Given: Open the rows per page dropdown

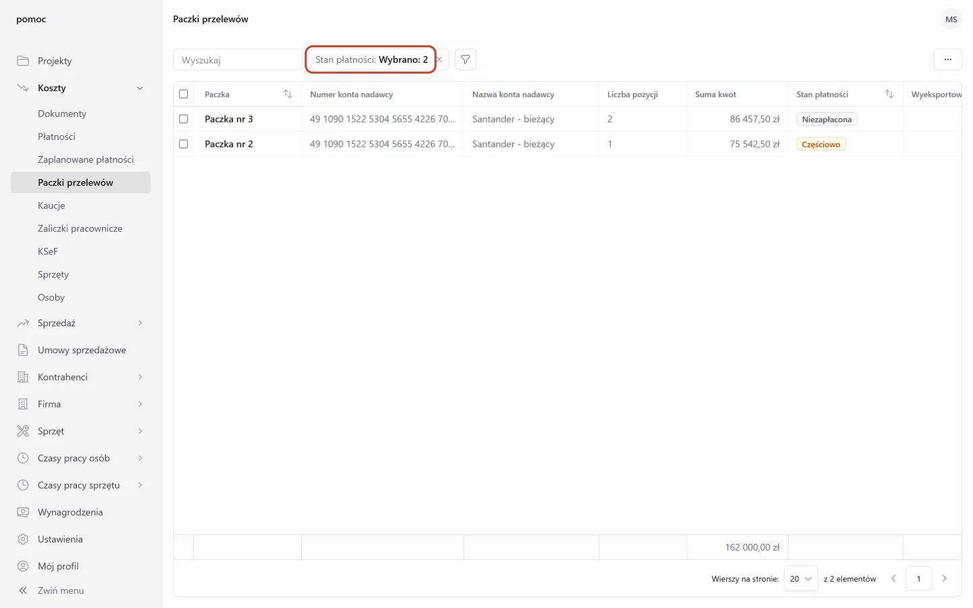Looking at the screenshot, I should pos(801,579).
